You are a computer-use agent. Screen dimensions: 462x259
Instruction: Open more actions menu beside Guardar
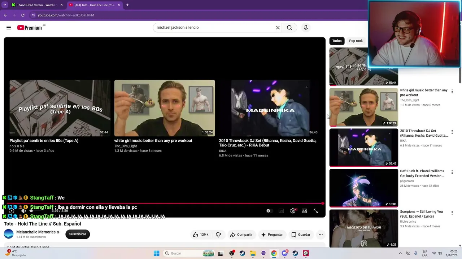[321, 235]
